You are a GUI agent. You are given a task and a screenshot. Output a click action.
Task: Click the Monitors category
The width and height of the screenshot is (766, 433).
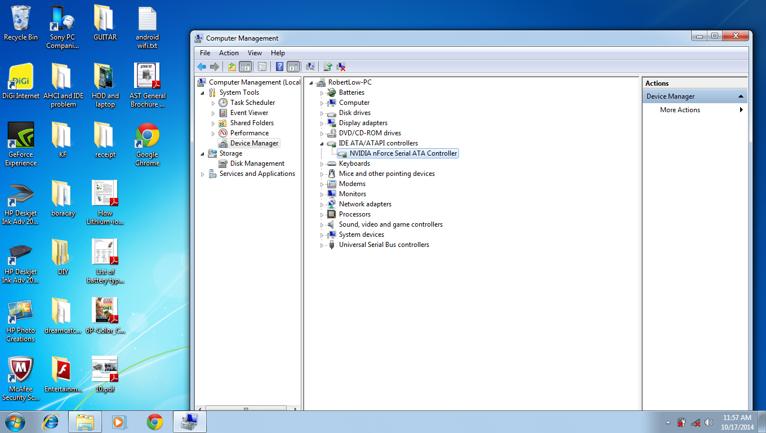(x=353, y=194)
